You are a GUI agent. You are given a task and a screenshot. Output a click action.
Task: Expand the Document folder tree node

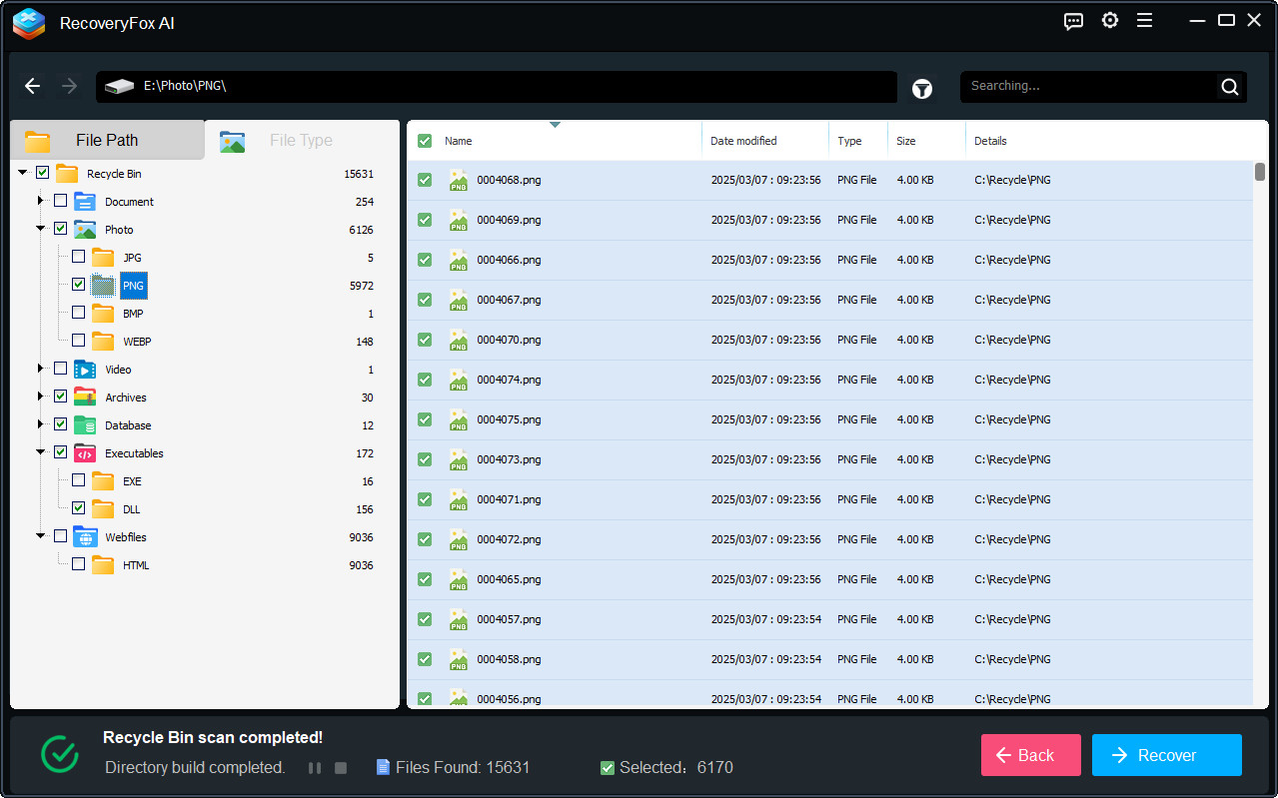pyautogui.click(x=41, y=201)
